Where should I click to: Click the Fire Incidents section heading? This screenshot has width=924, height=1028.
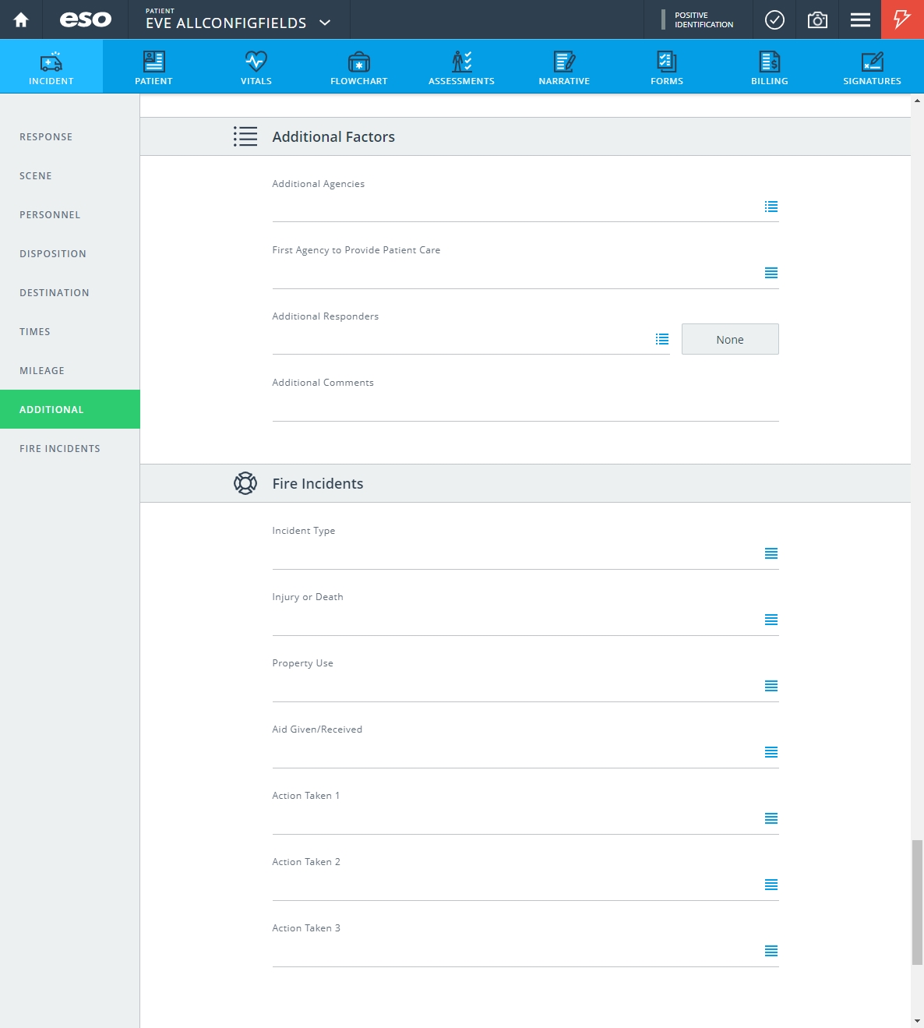point(318,483)
